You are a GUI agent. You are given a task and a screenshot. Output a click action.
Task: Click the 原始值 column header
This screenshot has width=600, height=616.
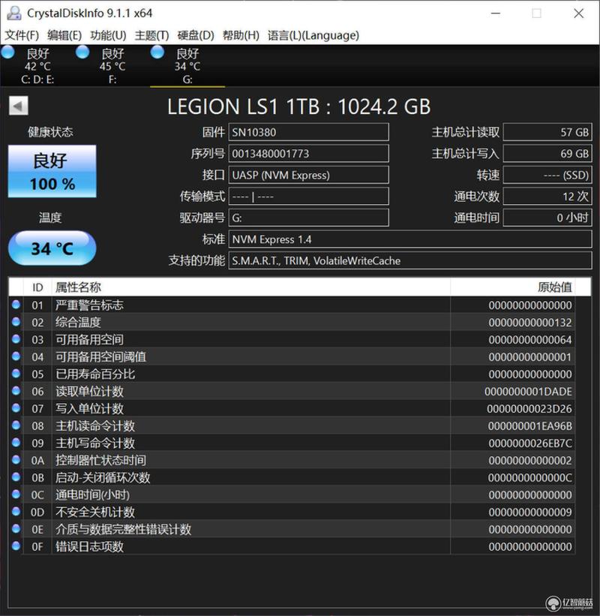(x=512, y=287)
